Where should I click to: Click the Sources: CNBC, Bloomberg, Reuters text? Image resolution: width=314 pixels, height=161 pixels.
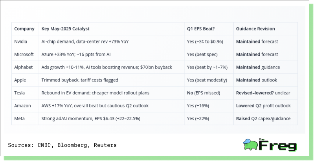[62, 145]
